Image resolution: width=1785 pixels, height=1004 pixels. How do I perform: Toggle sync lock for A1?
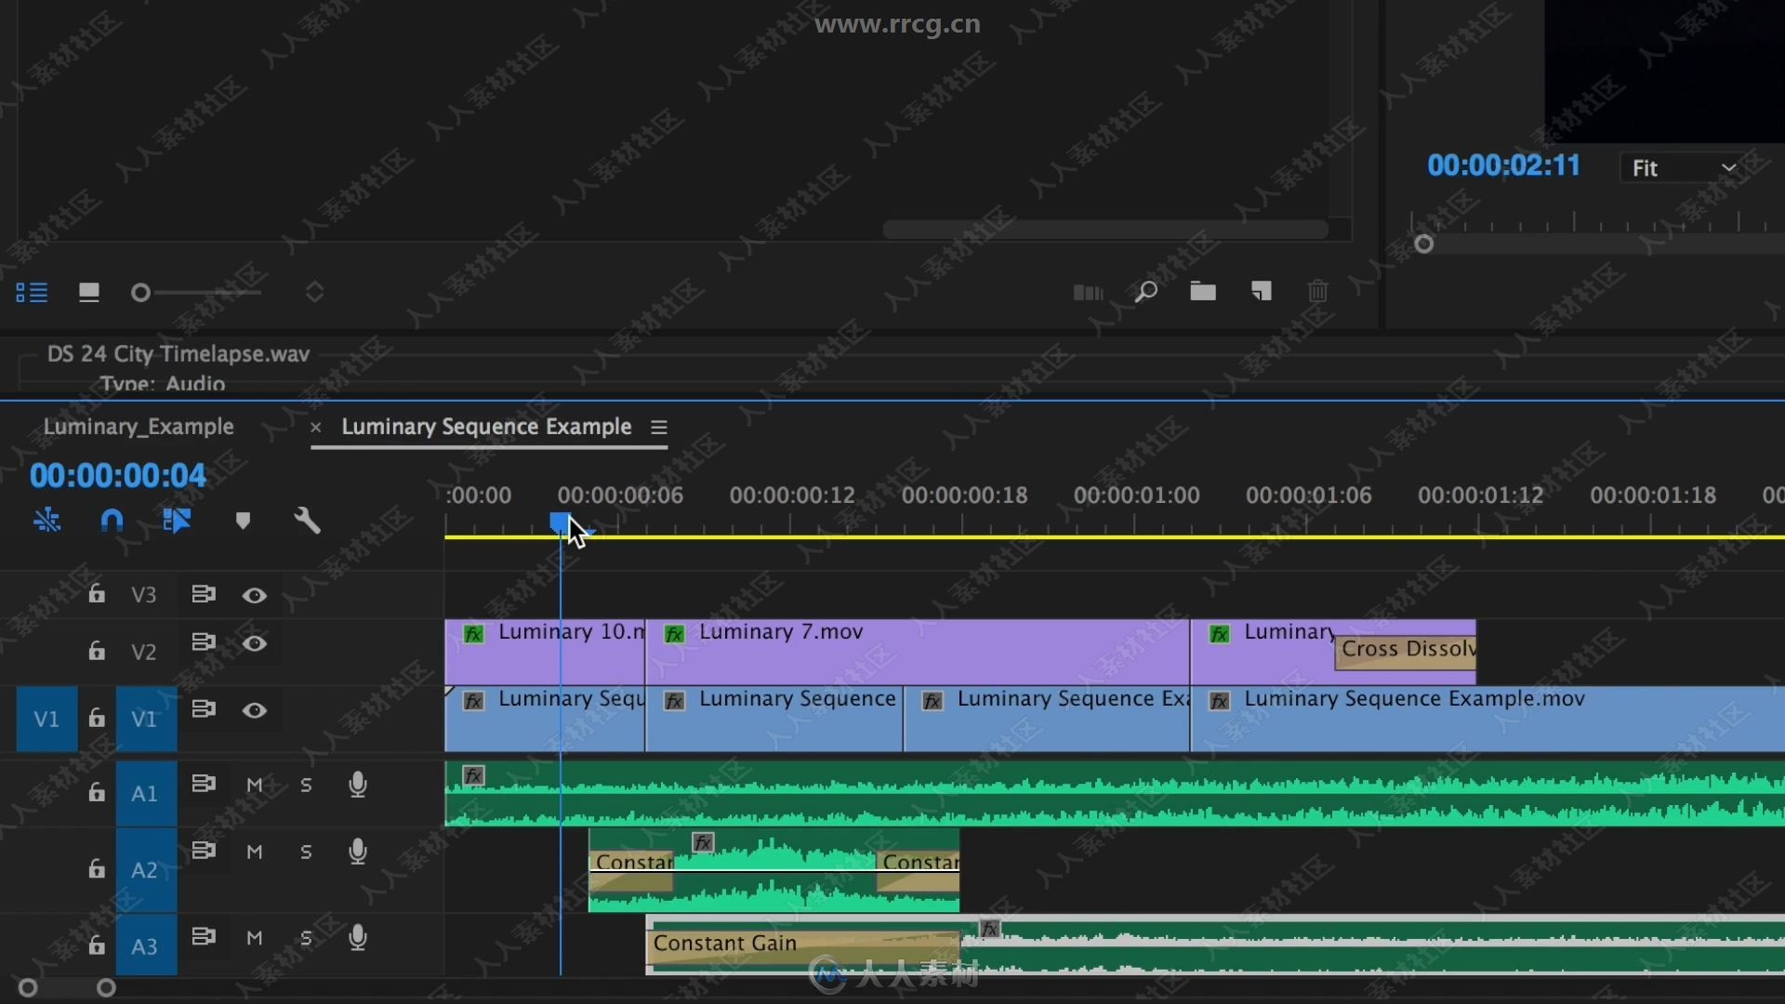pyautogui.click(x=204, y=784)
